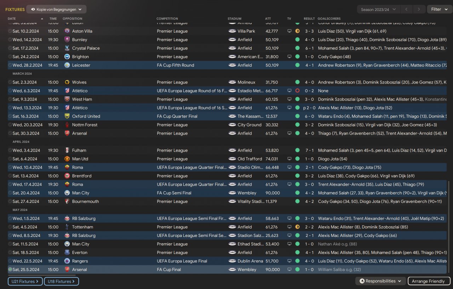
Task: Click the Burnley club badge
Action: tap(67, 40)
